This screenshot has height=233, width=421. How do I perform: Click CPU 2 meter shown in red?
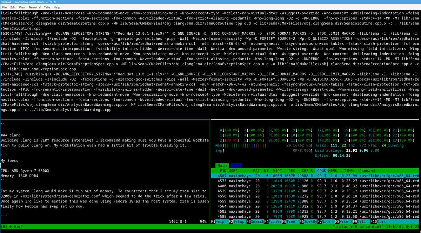[229, 140]
